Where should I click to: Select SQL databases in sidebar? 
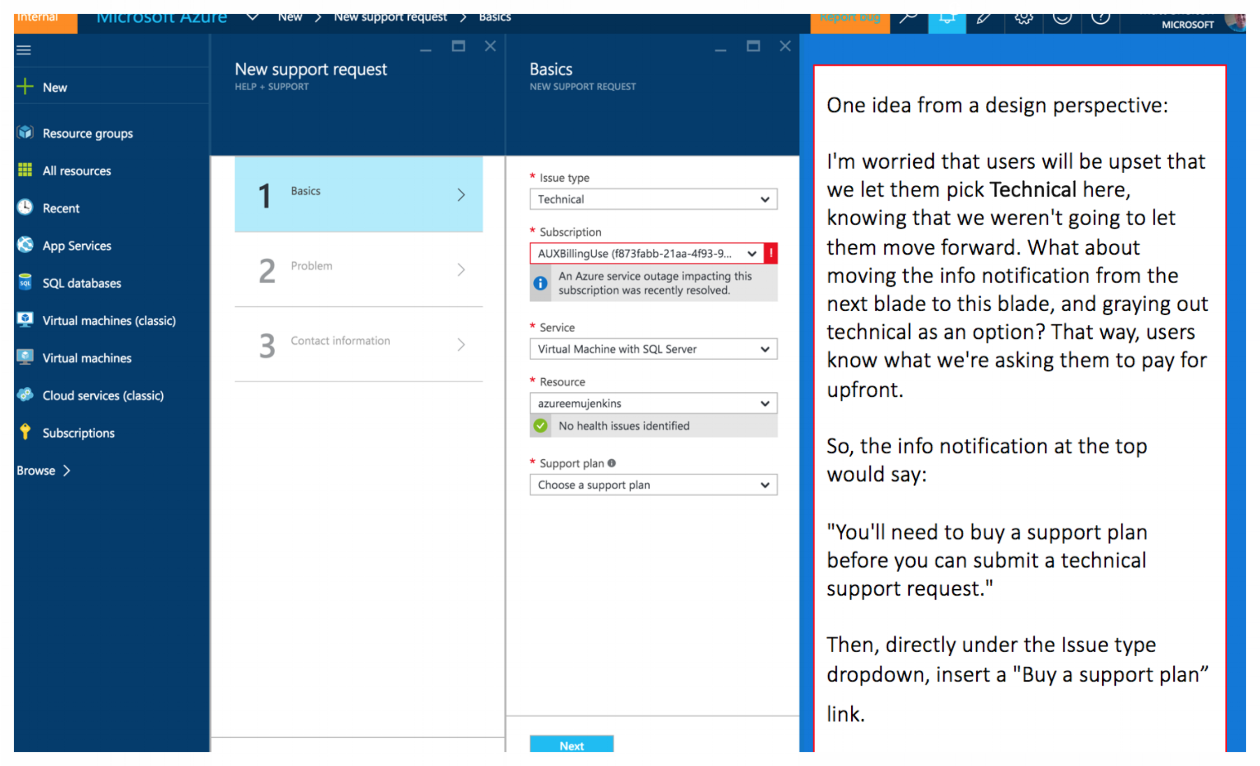coord(82,283)
